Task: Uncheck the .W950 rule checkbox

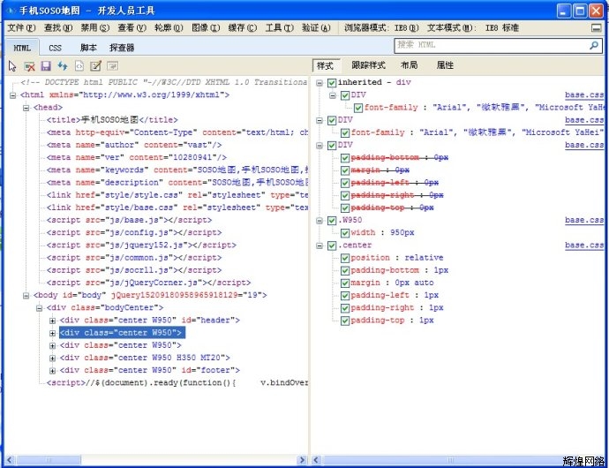Action: [x=332, y=221]
